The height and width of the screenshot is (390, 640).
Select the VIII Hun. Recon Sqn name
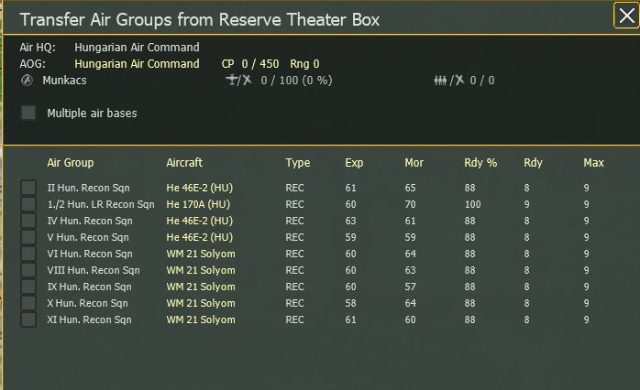94,270
